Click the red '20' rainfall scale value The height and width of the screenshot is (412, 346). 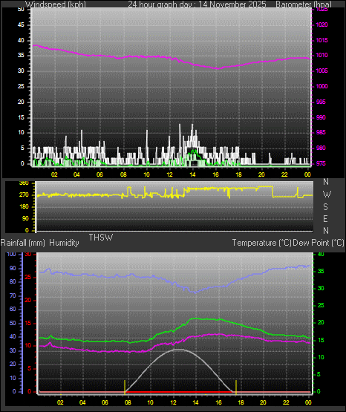(x=28, y=300)
